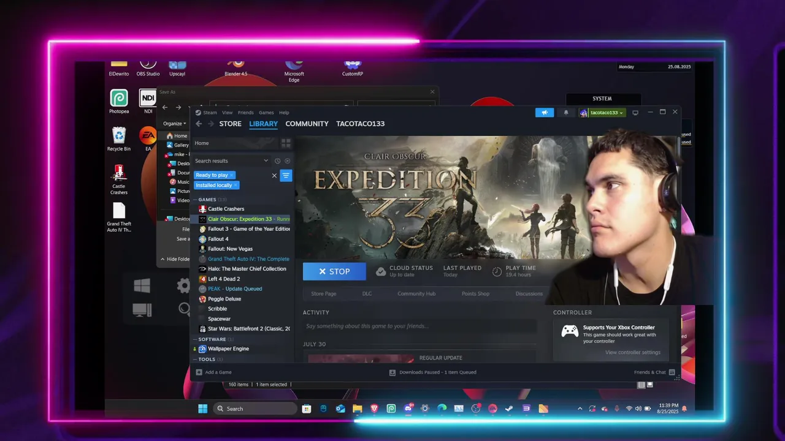Click the Steam icon in the taskbar
This screenshot has height=441, width=785.
tap(509, 409)
